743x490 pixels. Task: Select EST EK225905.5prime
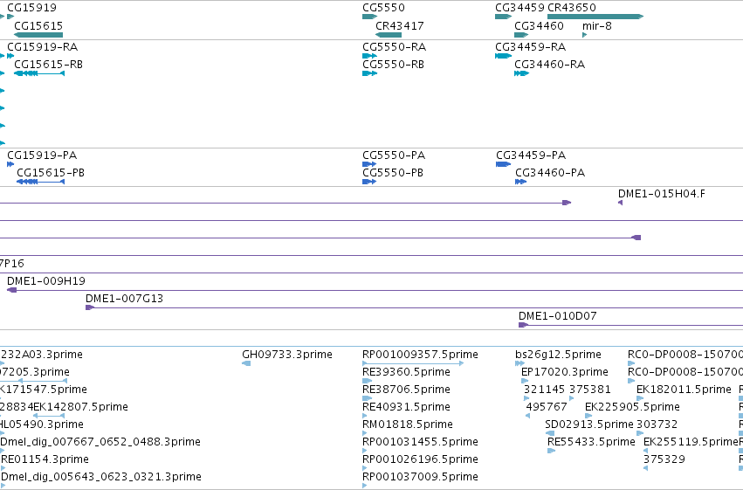coord(588,416)
